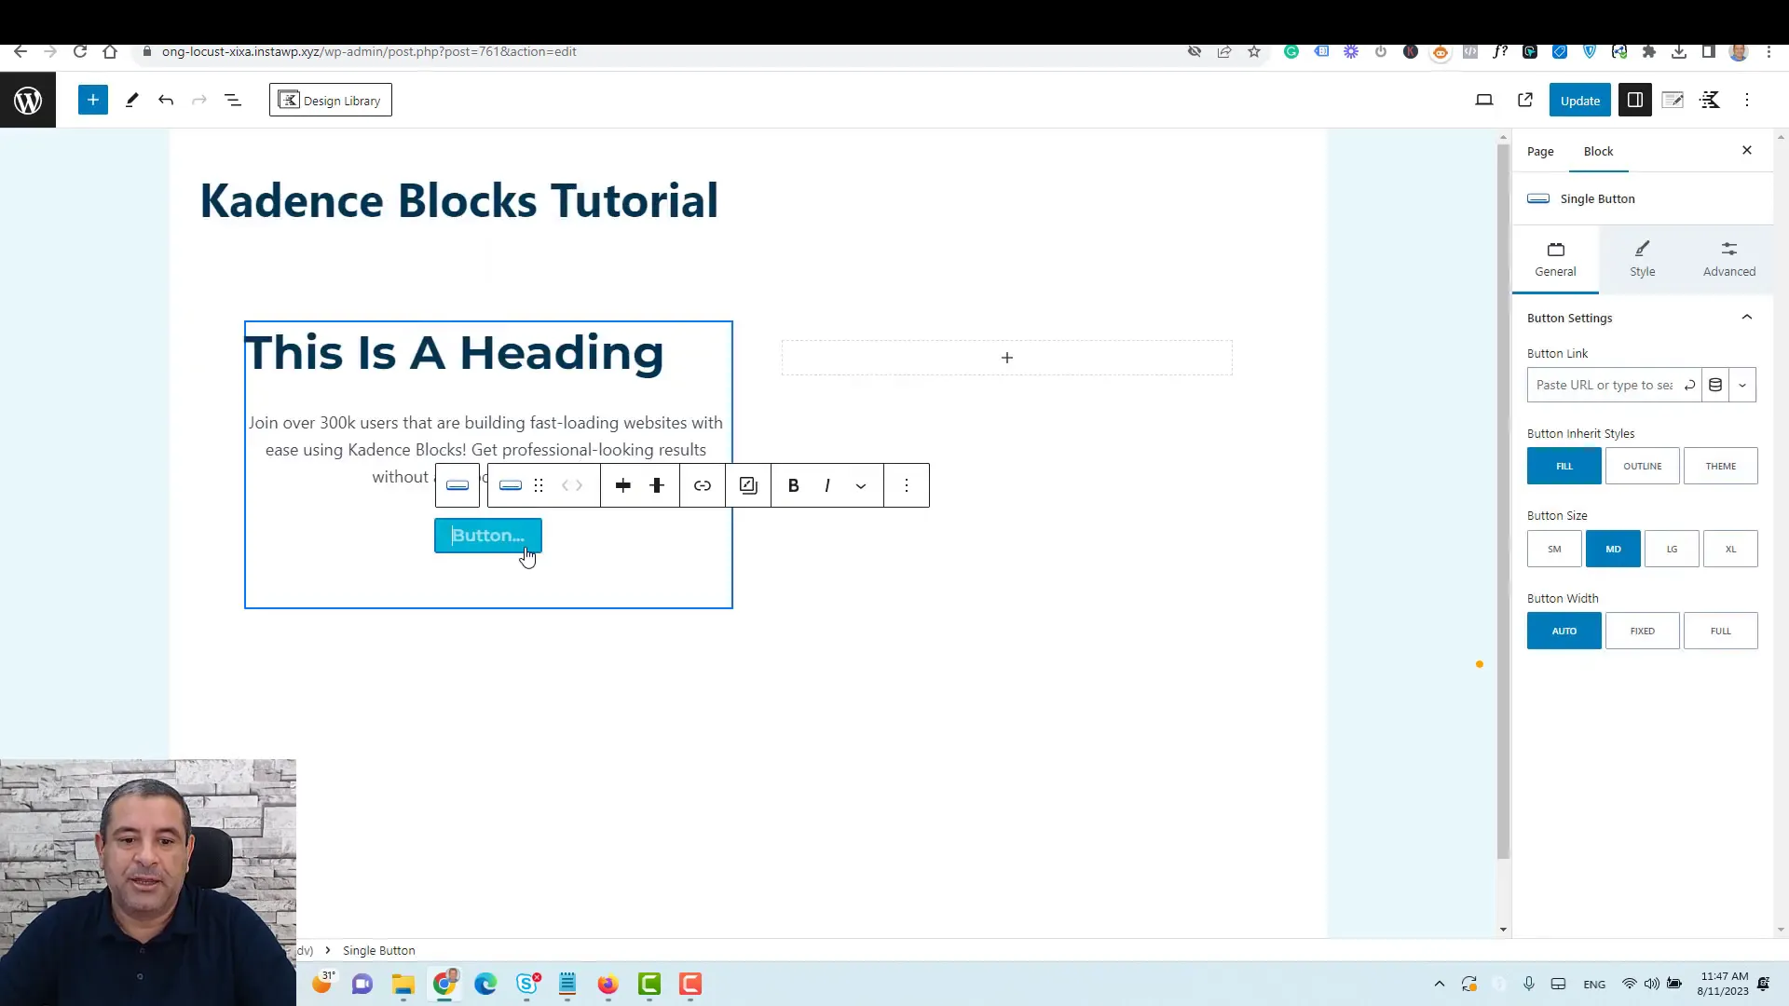The height and width of the screenshot is (1006, 1789).
Task: Open Microsoft Edge from the taskbar
Action: [x=485, y=984]
